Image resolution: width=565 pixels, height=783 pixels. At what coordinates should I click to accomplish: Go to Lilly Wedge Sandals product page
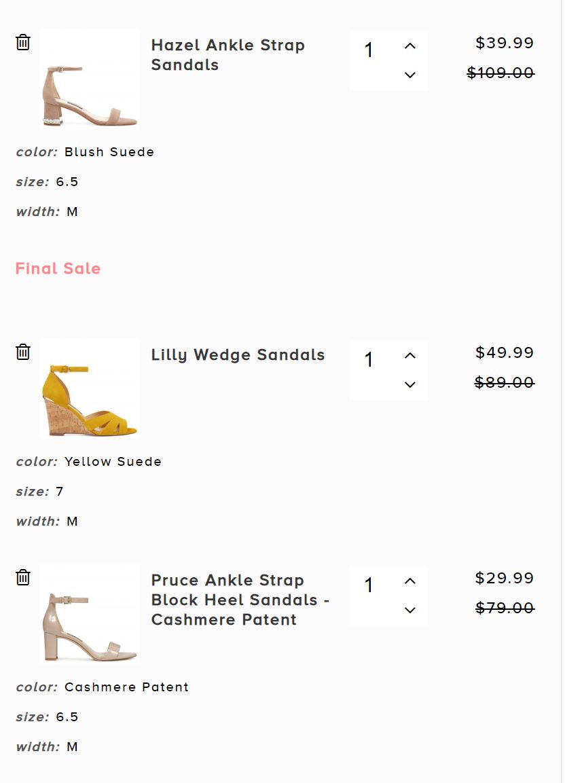tap(238, 355)
